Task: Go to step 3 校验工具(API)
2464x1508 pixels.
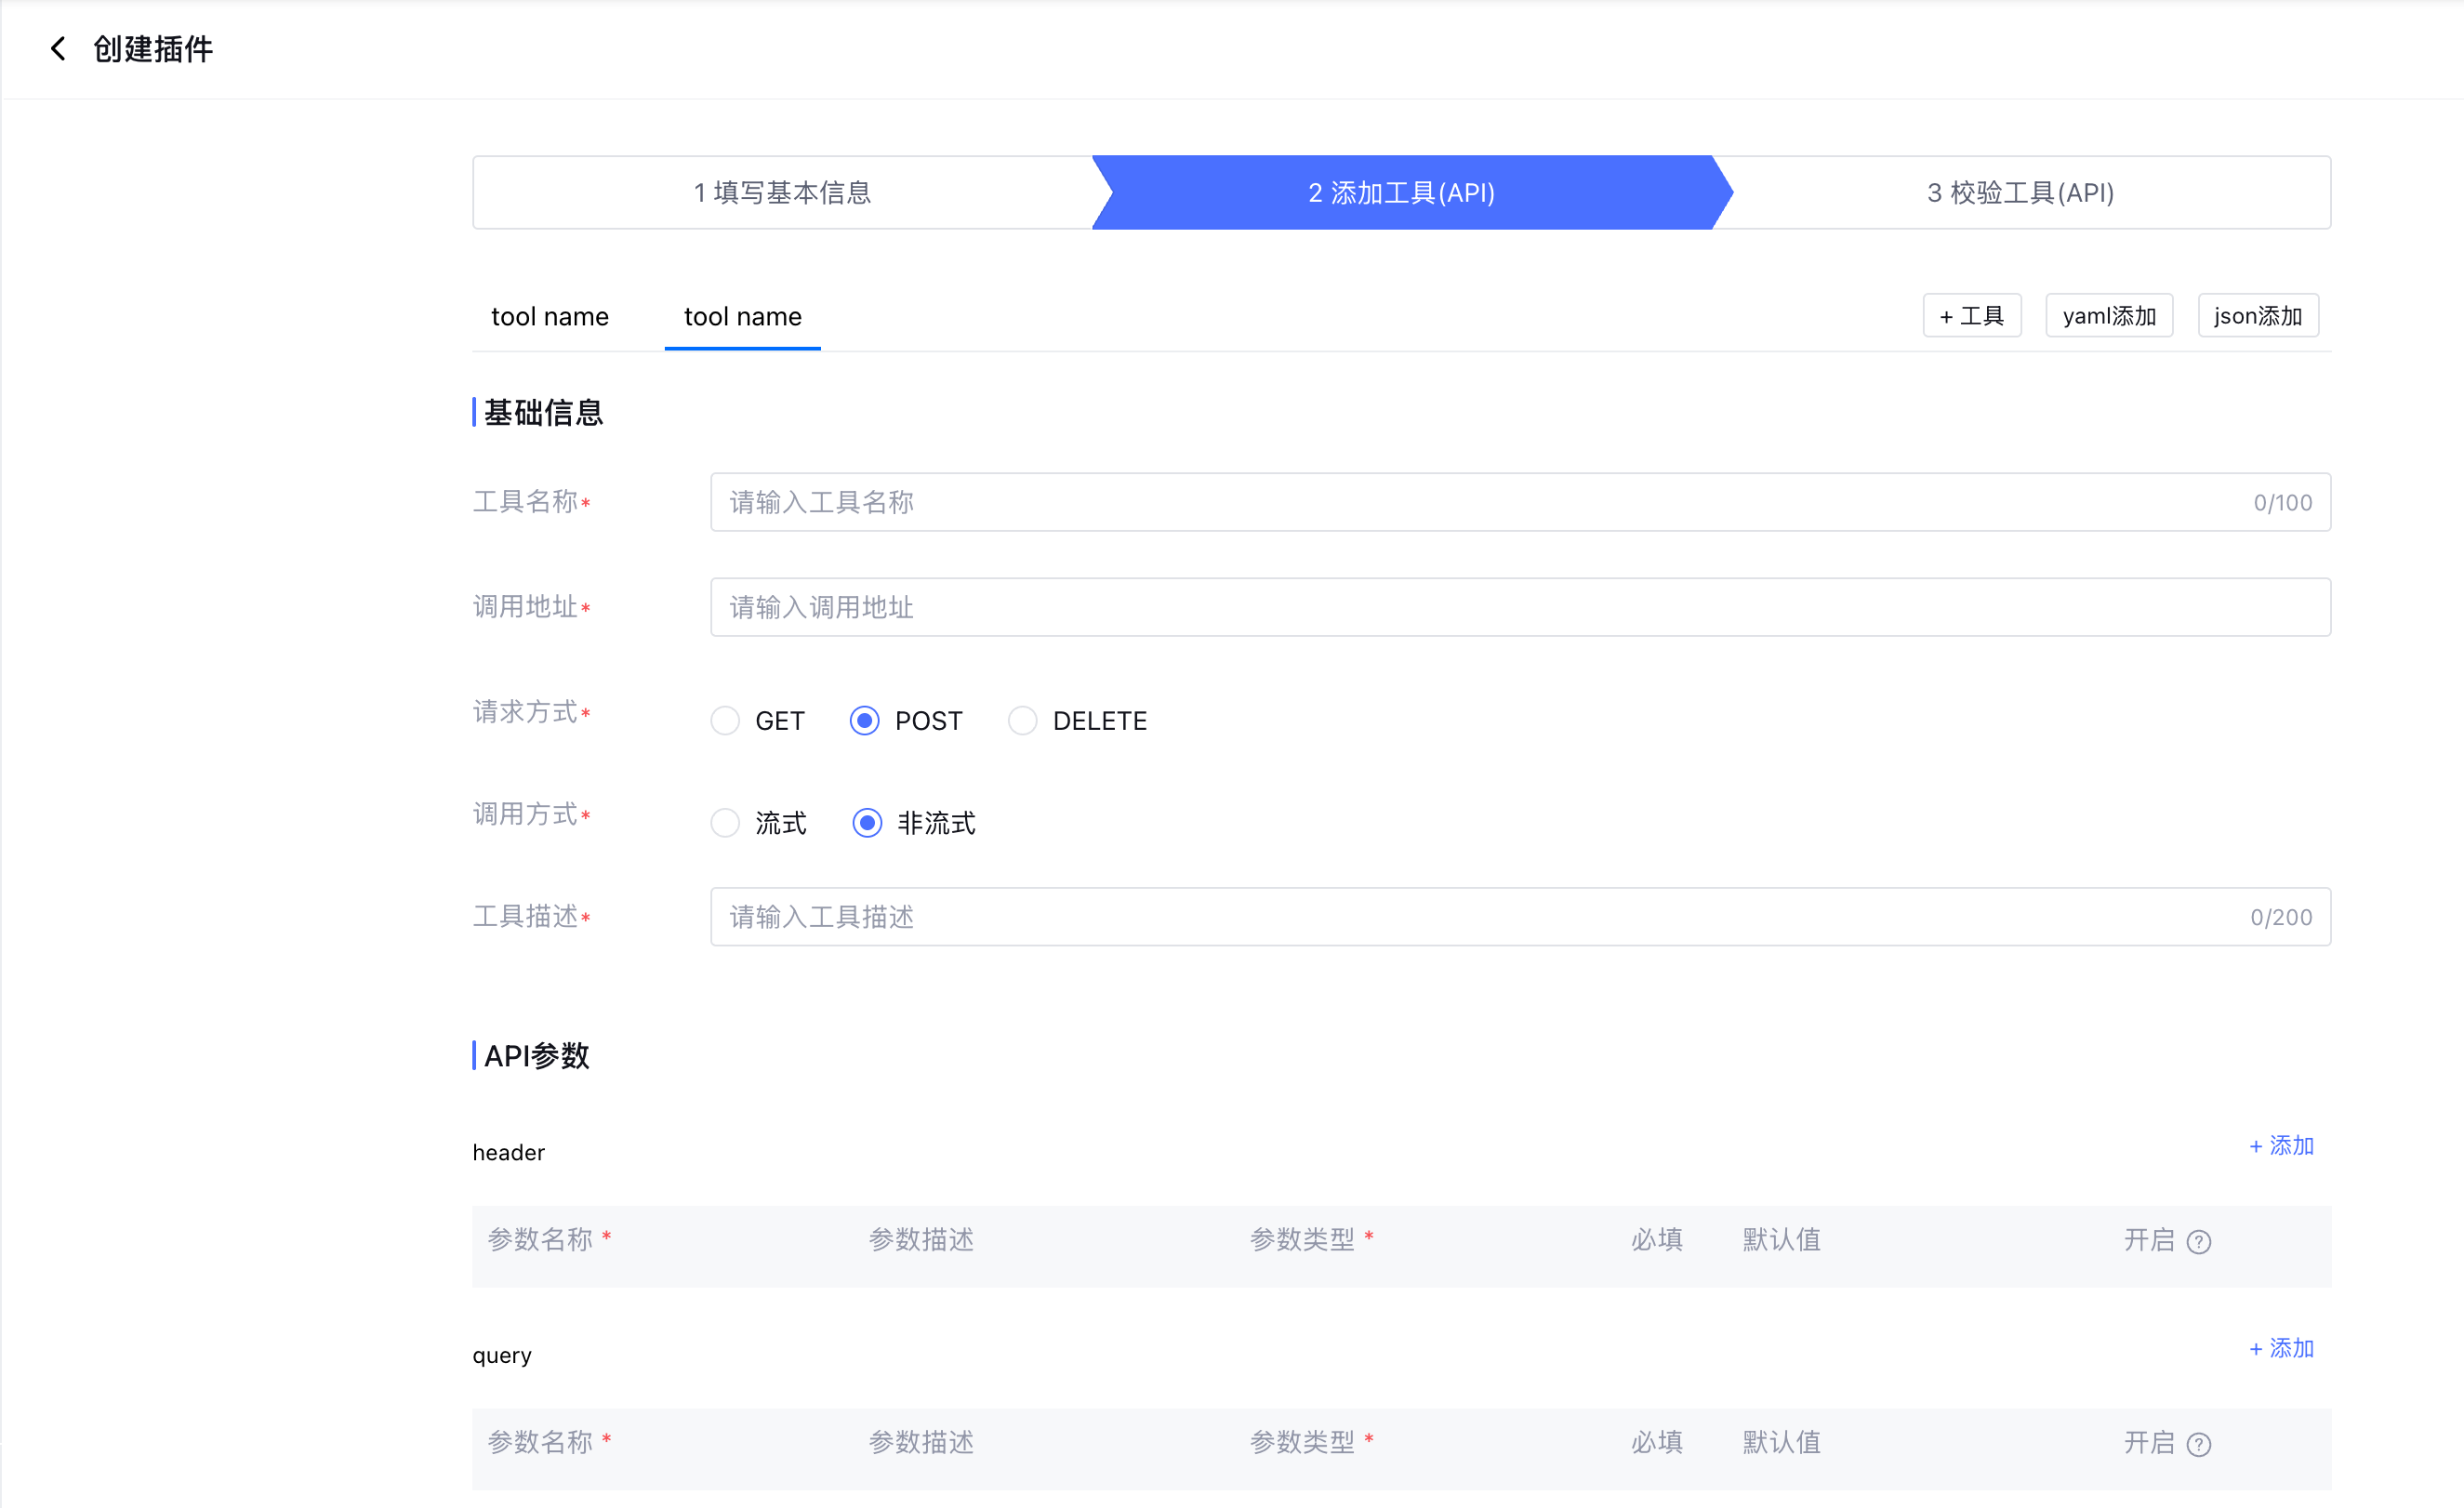Action: click(2020, 192)
